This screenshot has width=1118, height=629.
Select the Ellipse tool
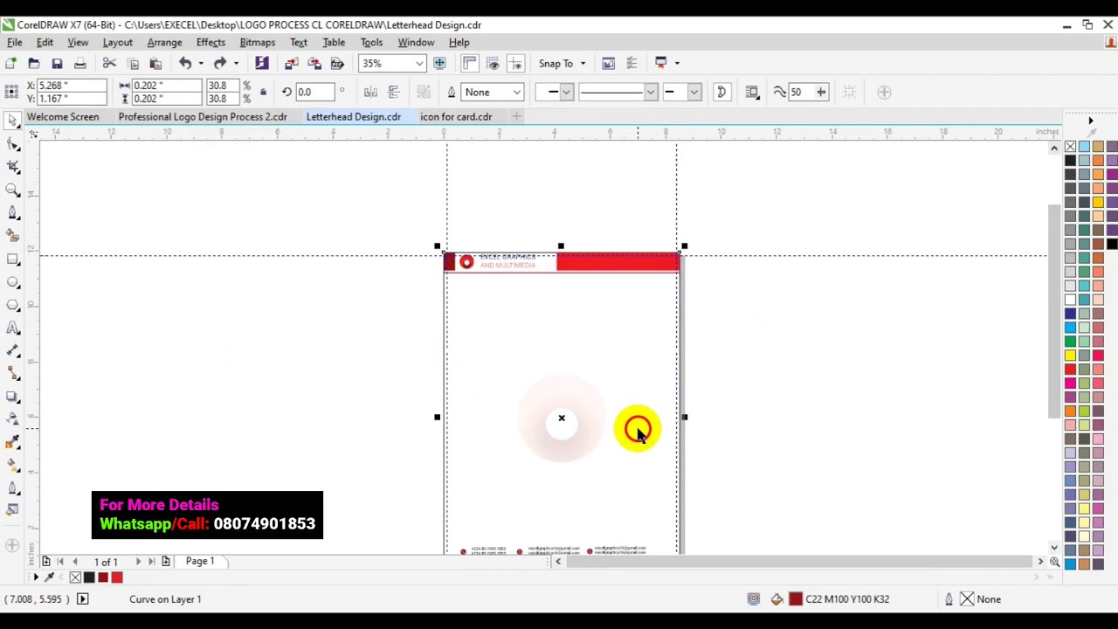(x=13, y=282)
